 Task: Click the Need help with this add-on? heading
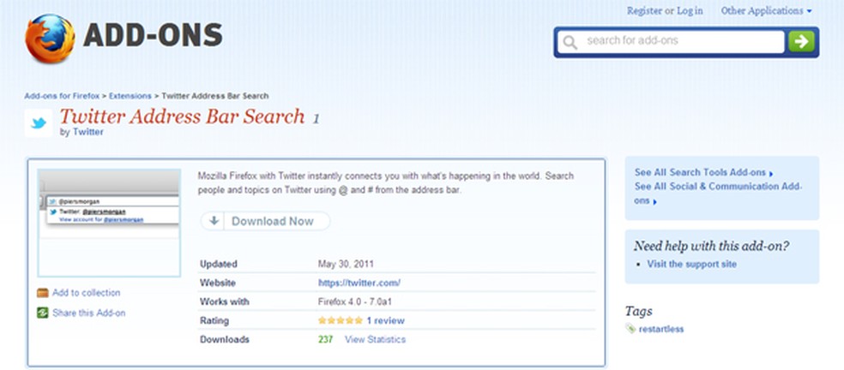point(712,247)
